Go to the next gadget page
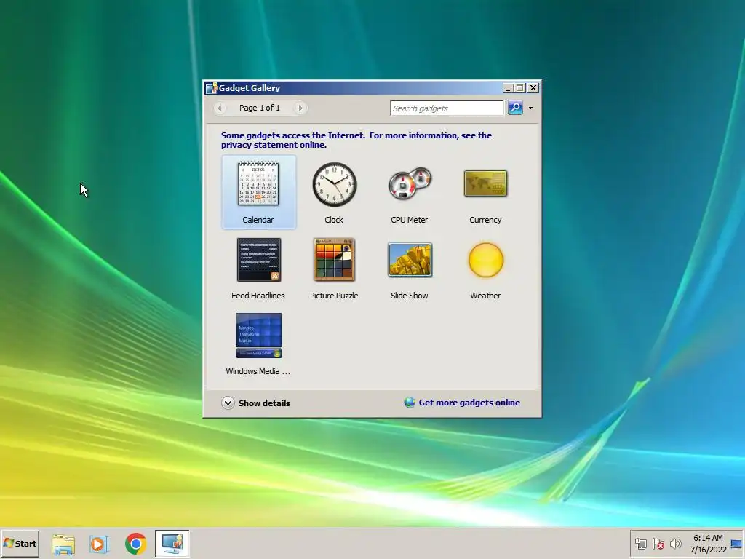This screenshot has height=559, width=745. pyautogui.click(x=300, y=108)
